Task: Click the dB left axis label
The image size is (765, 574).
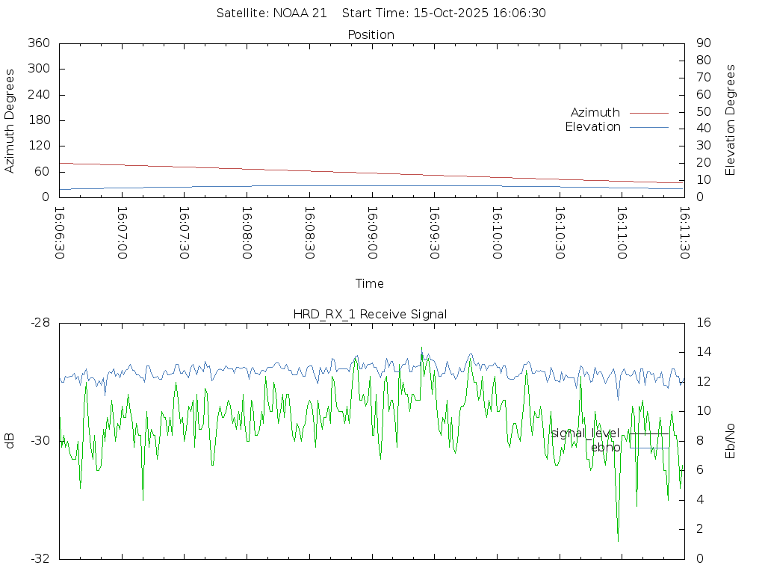Action: [x=10, y=440]
